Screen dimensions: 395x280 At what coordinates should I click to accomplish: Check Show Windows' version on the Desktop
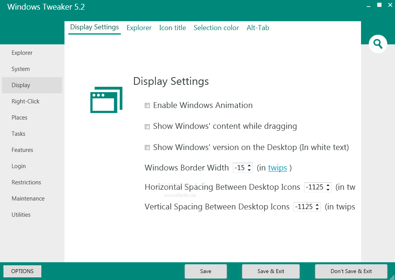(147, 147)
